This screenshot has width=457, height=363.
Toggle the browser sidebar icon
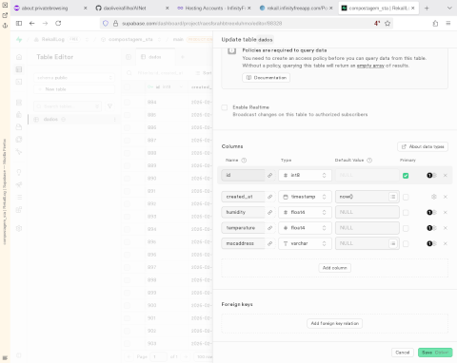[x=19, y=23]
